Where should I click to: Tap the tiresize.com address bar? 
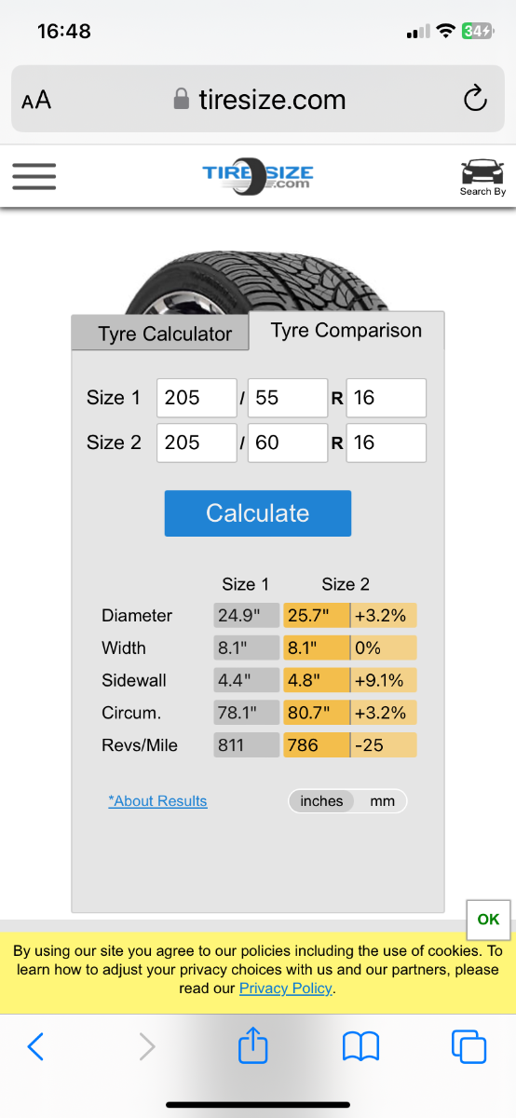[x=258, y=99]
